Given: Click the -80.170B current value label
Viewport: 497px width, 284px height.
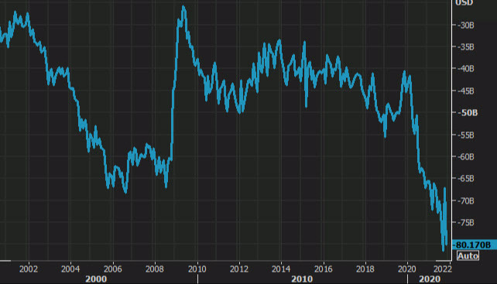Looking at the screenshot, I should pos(475,245).
